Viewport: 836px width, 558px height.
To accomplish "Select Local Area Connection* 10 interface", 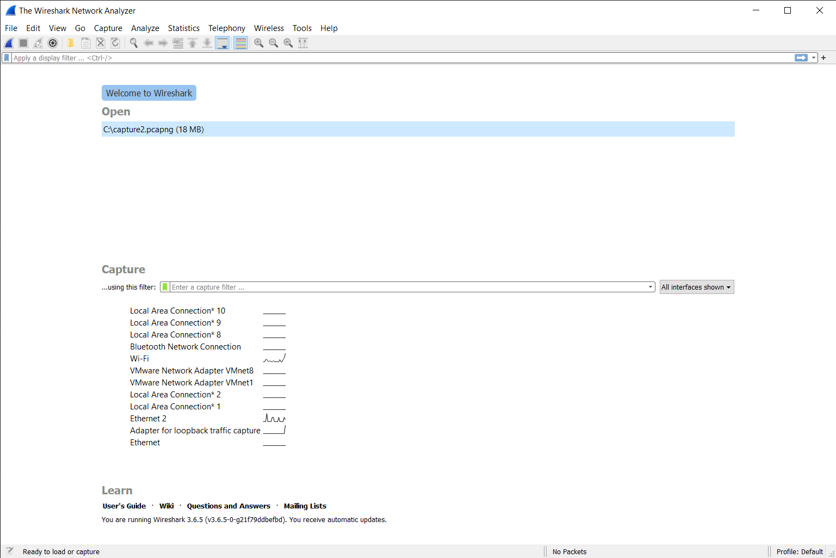I will click(x=177, y=311).
